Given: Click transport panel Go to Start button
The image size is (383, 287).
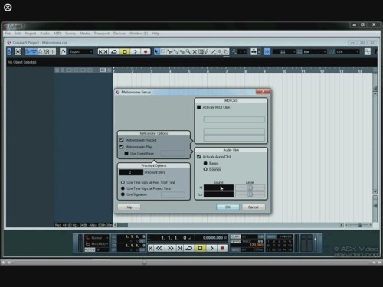Looking at the screenshot, I should click(151, 248).
